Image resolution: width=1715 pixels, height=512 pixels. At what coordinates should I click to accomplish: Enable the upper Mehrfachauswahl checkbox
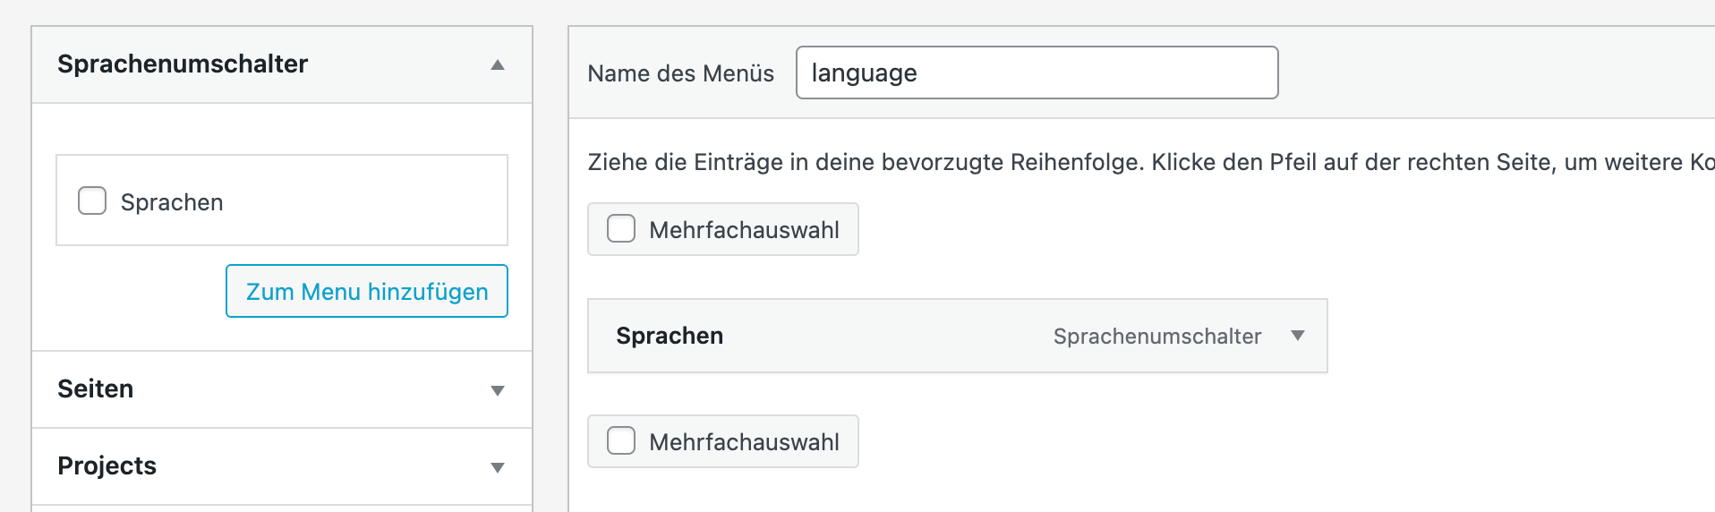click(x=621, y=229)
